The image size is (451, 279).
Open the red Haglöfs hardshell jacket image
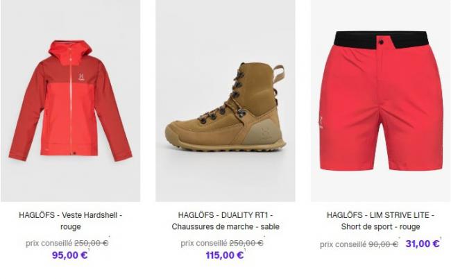[71, 101]
